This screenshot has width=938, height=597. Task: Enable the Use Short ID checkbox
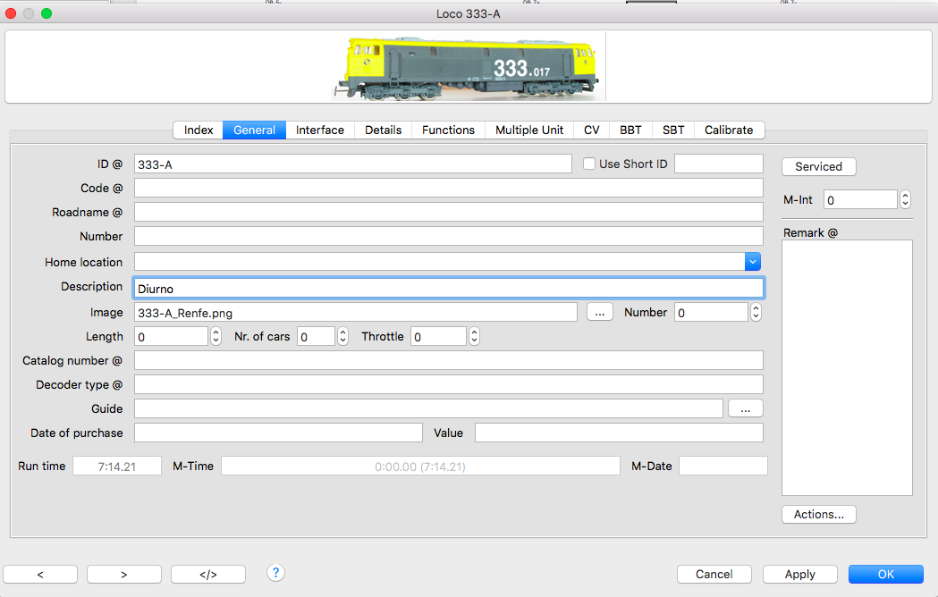pos(589,164)
